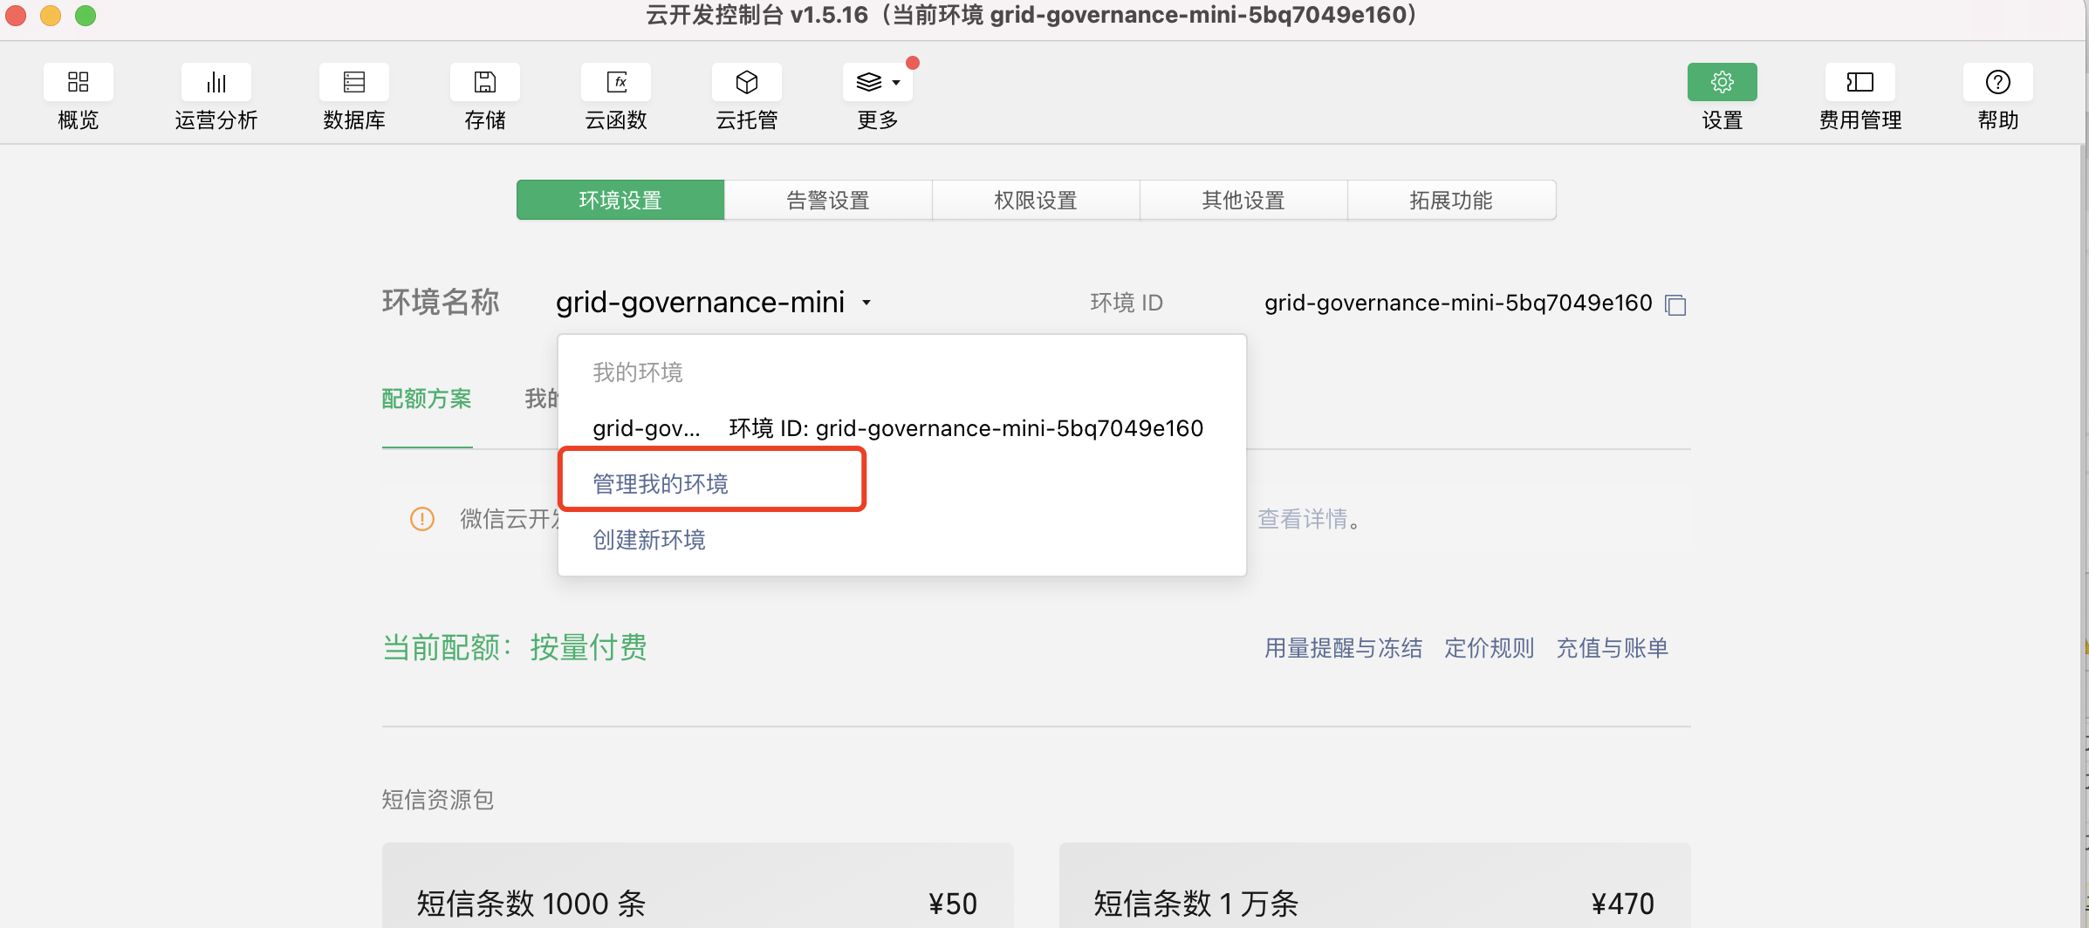Screen dimensions: 2089x928
Task: Select the 配额方案 sub-tab
Action: pyautogui.click(x=427, y=399)
